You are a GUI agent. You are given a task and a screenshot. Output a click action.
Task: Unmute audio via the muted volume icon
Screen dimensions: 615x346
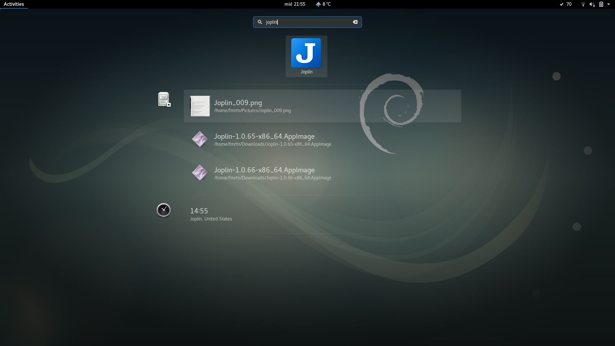(592, 4)
